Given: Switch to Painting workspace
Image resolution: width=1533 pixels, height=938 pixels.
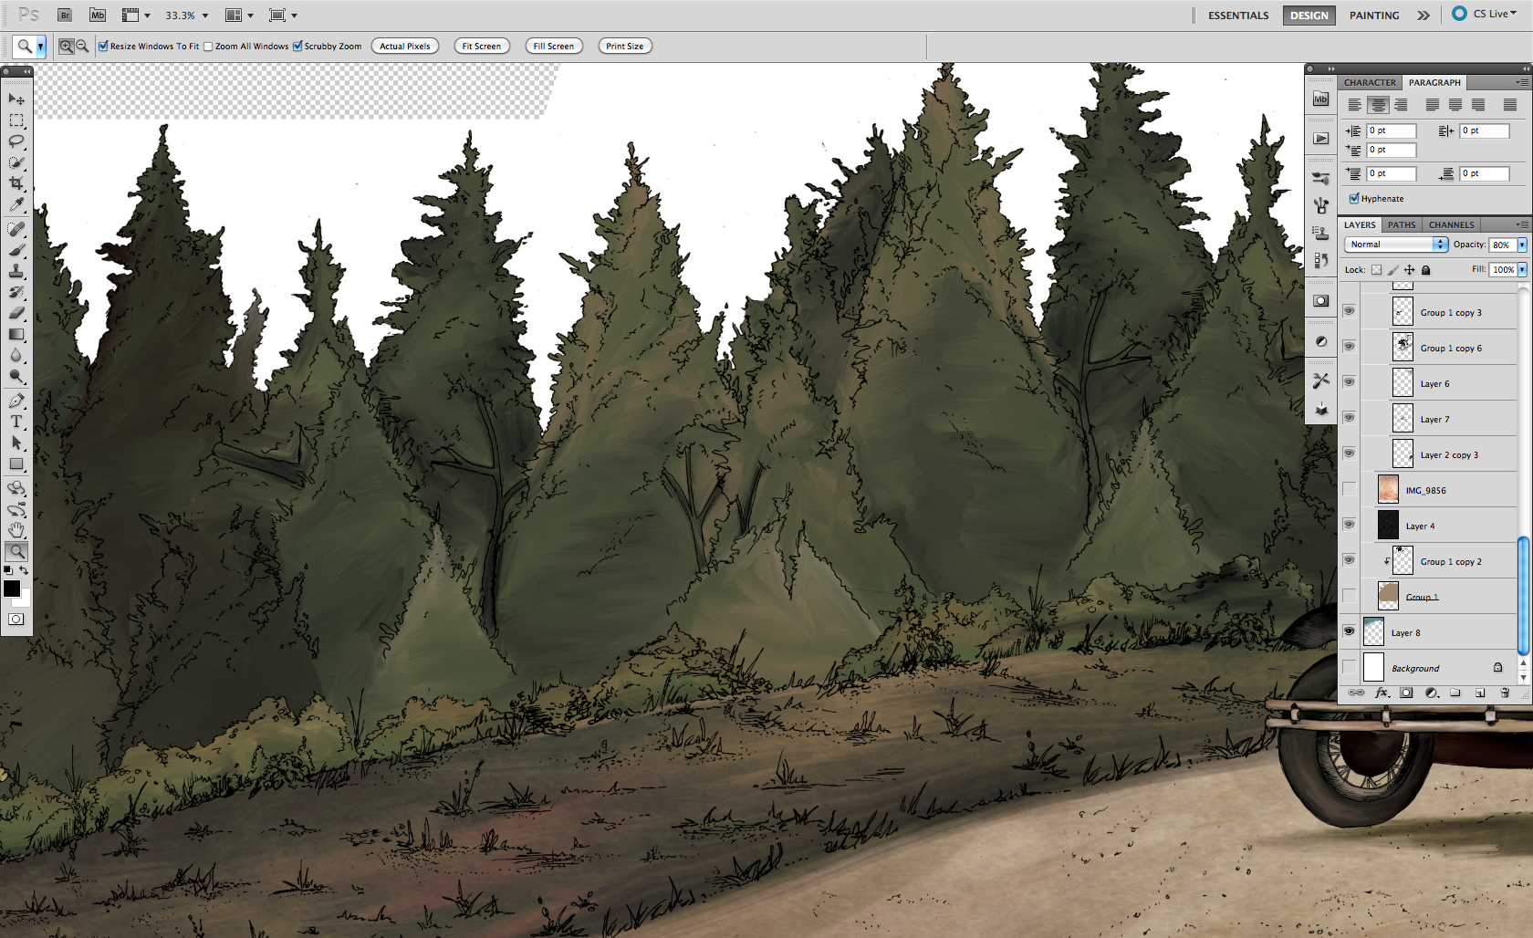Looking at the screenshot, I should (1374, 16).
